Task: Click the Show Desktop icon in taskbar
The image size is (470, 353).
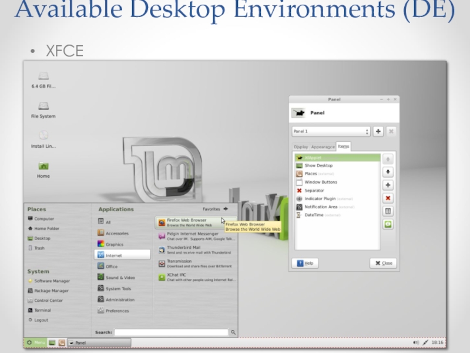Action: tap(52, 342)
